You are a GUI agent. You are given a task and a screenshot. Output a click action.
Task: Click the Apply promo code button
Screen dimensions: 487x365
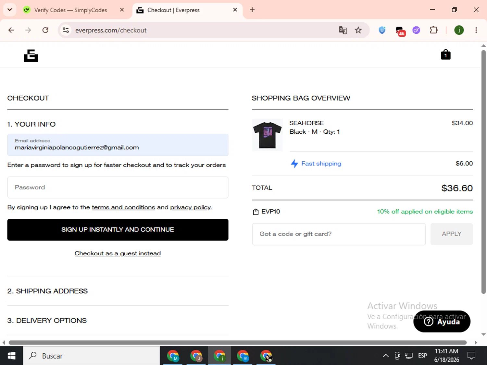pos(451,234)
